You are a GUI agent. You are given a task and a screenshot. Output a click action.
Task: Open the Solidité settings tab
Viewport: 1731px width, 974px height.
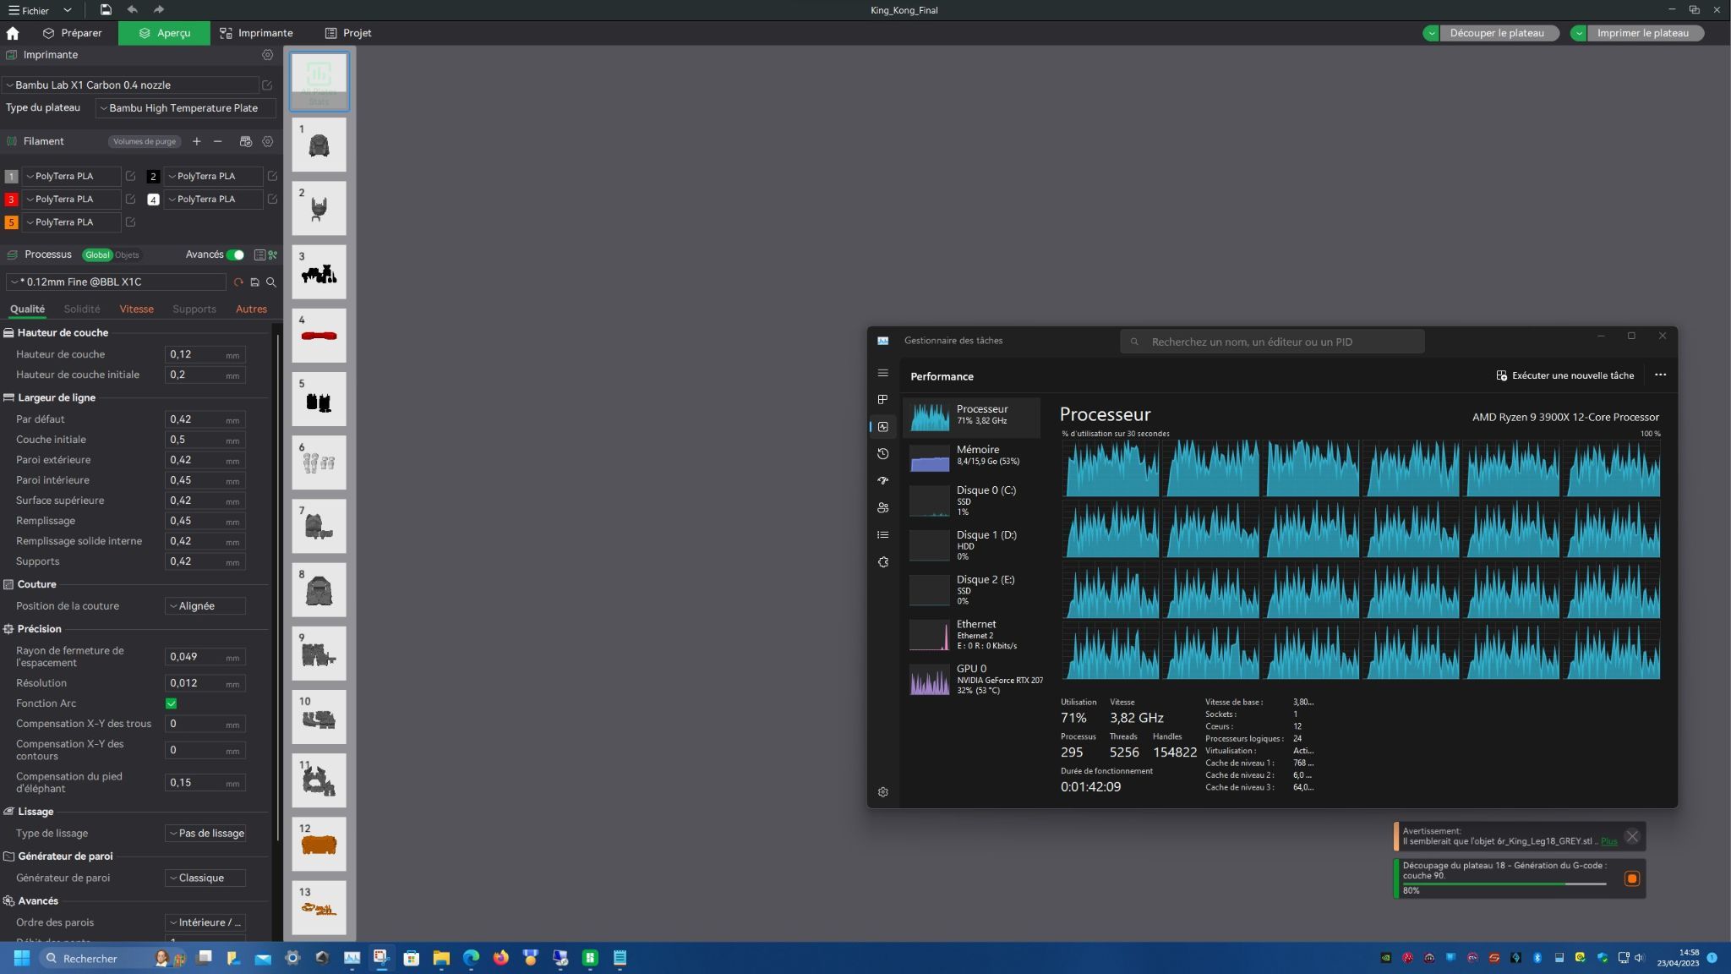(82, 309)
